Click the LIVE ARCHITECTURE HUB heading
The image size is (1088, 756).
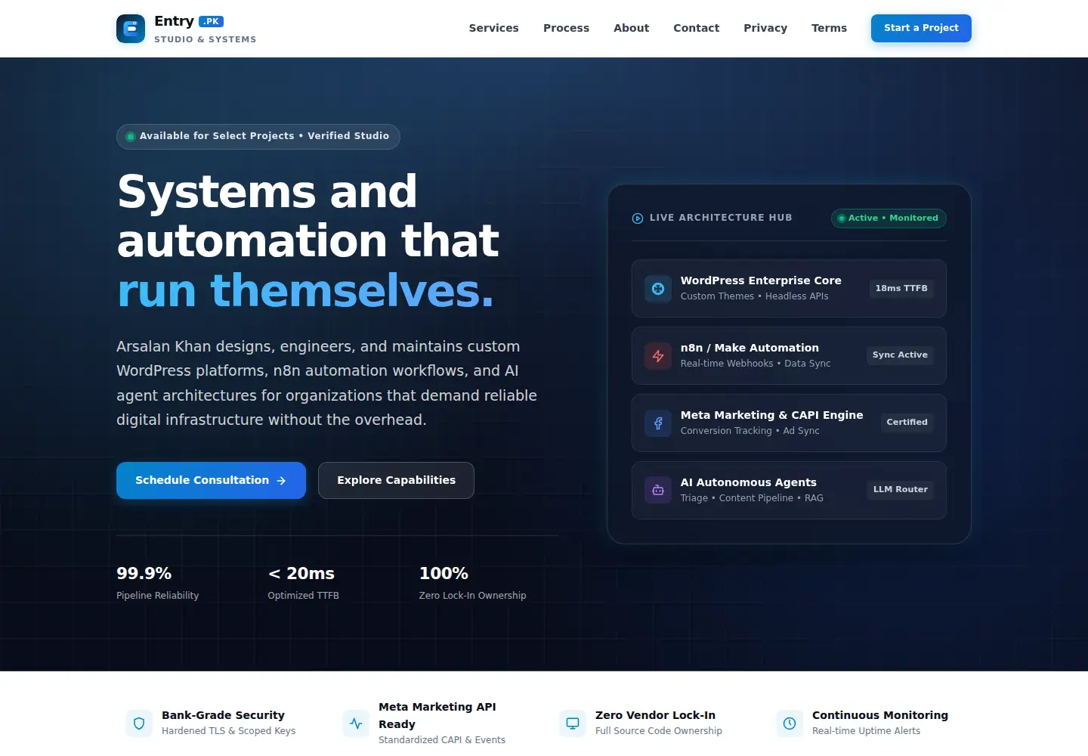click(721, 218)
